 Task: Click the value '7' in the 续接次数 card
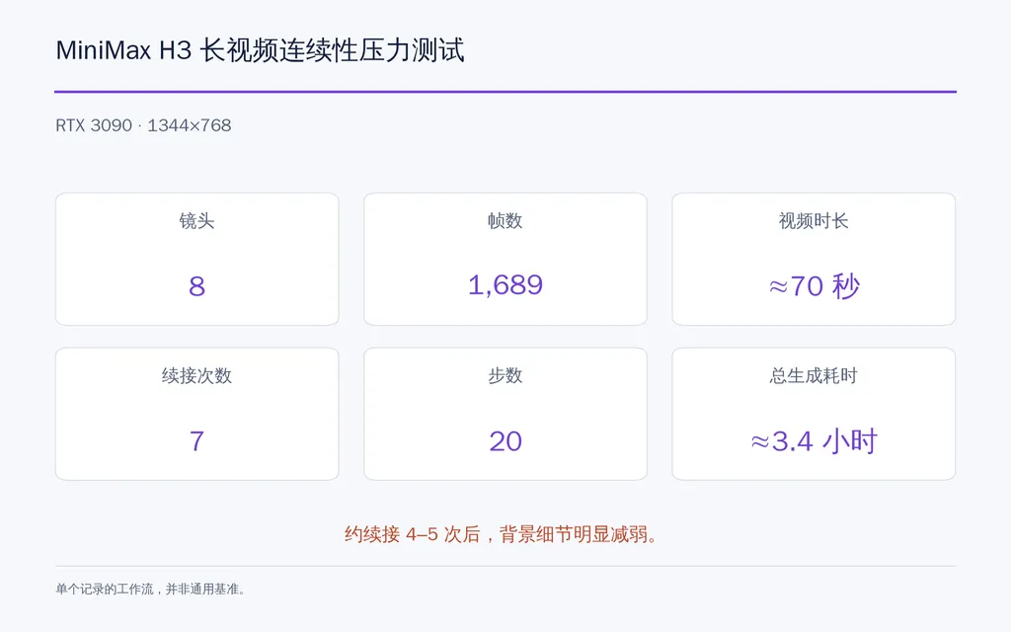(196, 441)
